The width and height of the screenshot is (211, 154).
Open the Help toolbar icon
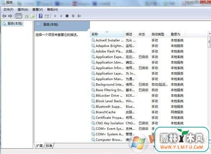coord(41,16)
